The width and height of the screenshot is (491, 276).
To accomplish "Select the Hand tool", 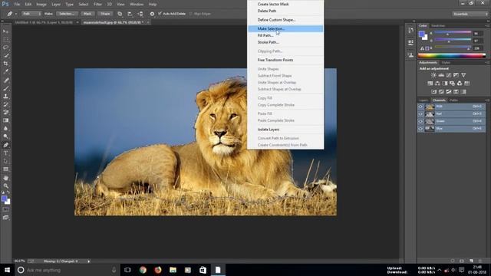I will pyautogui.click(x=5, y=178).
